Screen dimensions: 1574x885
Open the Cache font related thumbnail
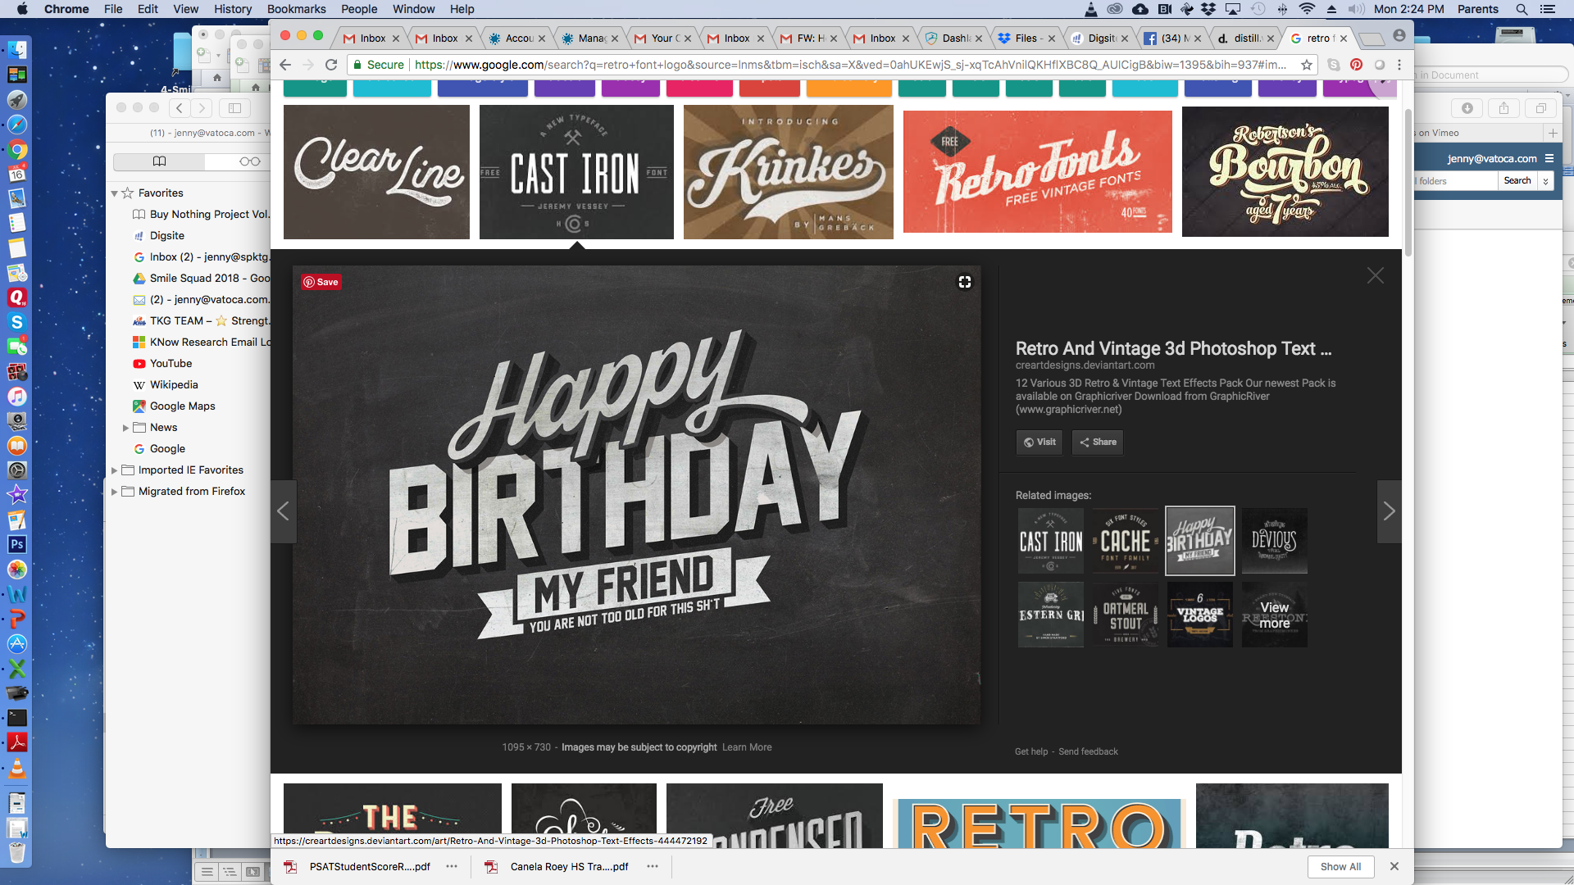(x=1126, y=541)
